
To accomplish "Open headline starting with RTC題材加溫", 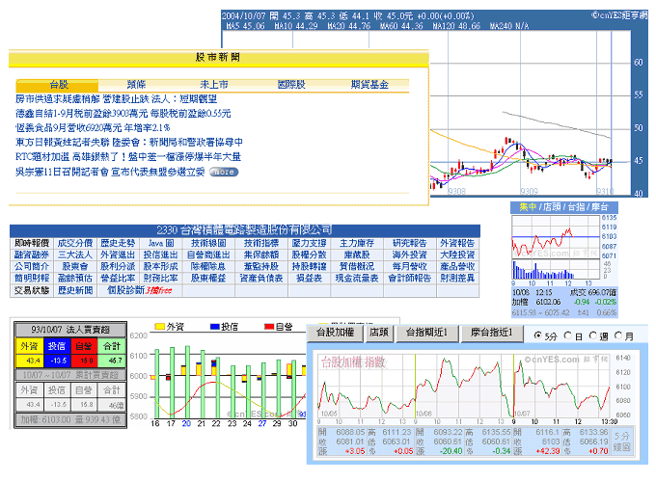I will (128, 157).
